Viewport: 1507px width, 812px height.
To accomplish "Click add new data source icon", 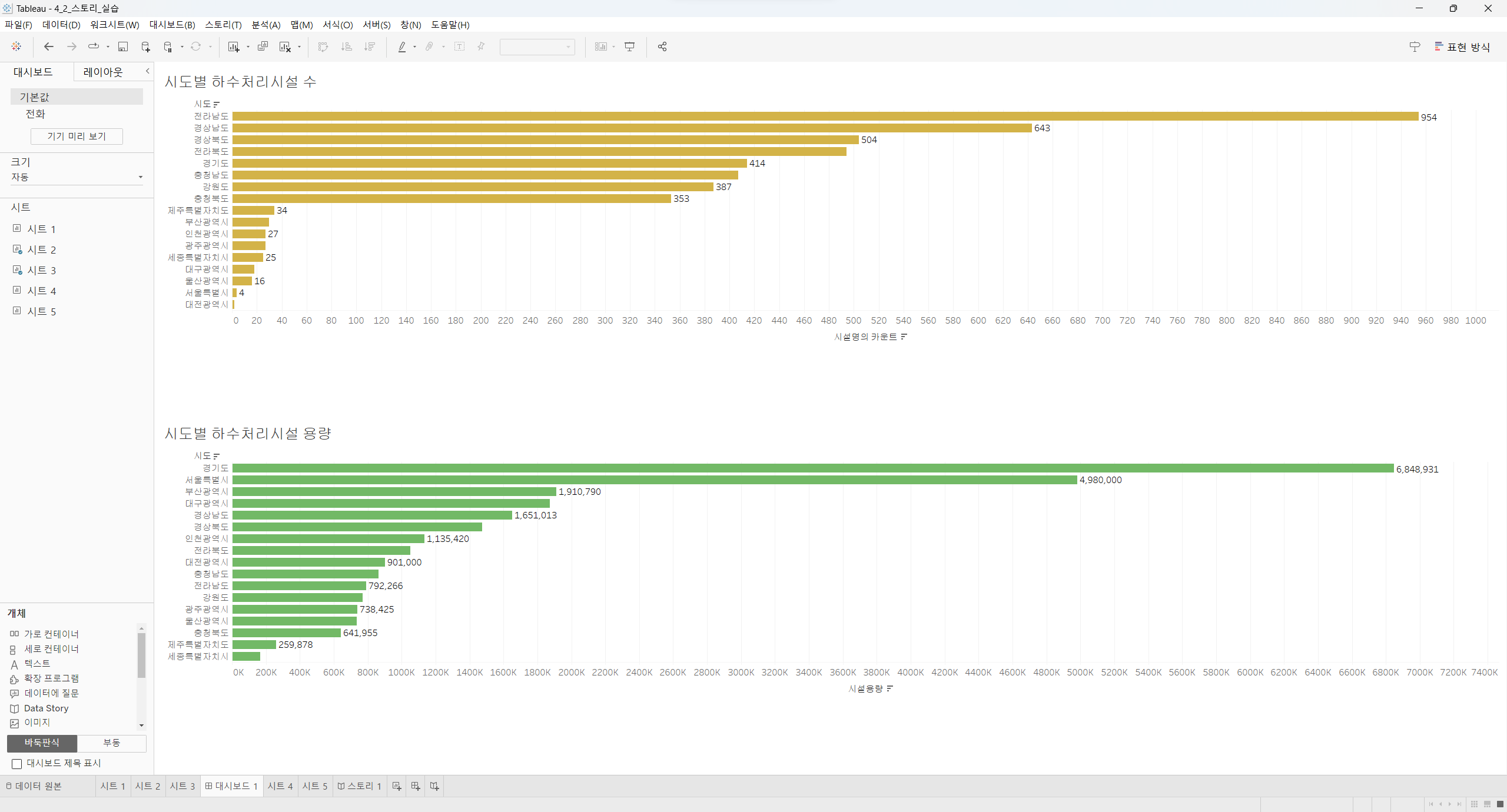I will (145, 46).
